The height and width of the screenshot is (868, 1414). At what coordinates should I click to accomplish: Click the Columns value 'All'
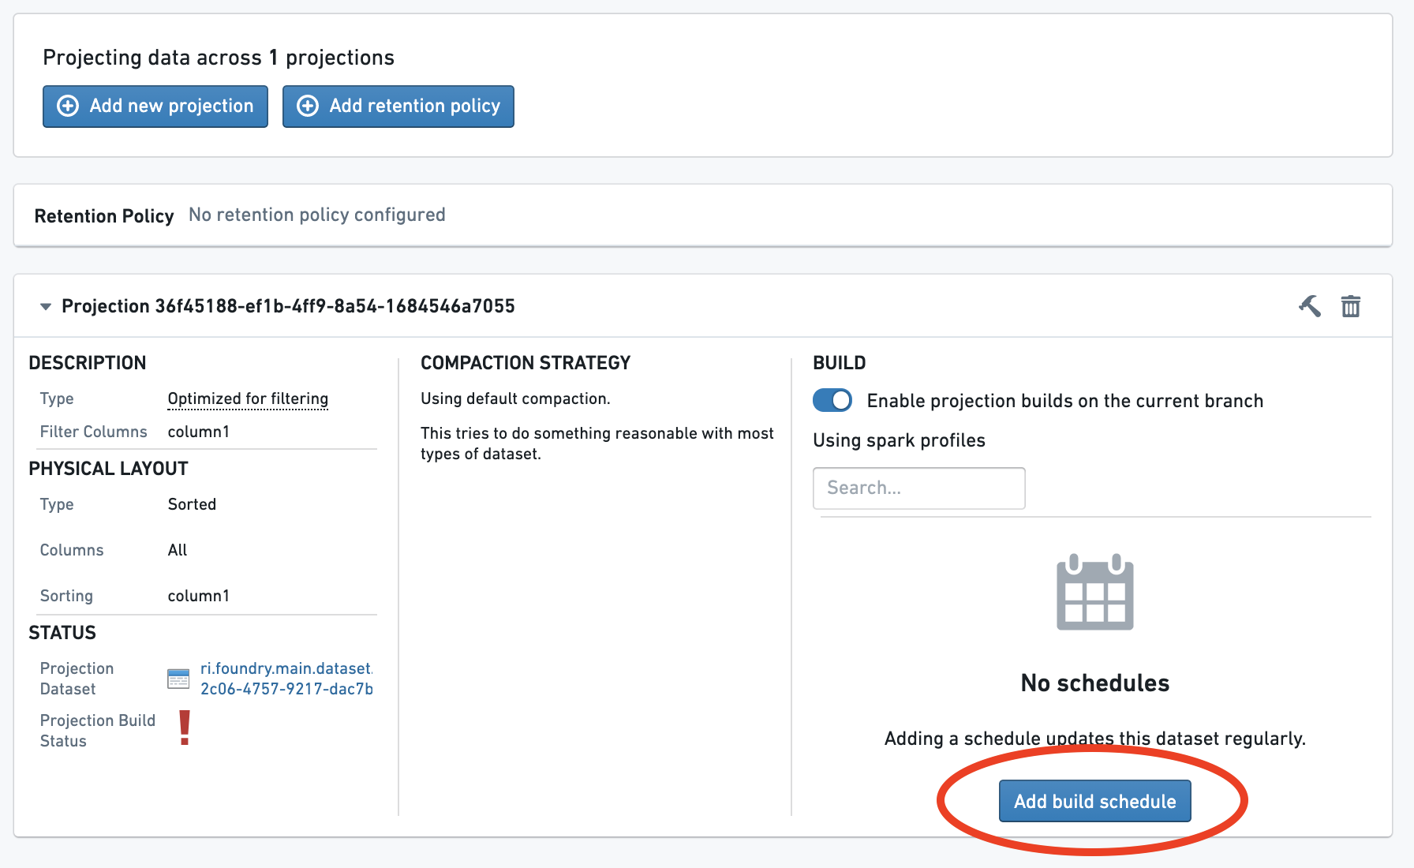(x=178, y=550)
